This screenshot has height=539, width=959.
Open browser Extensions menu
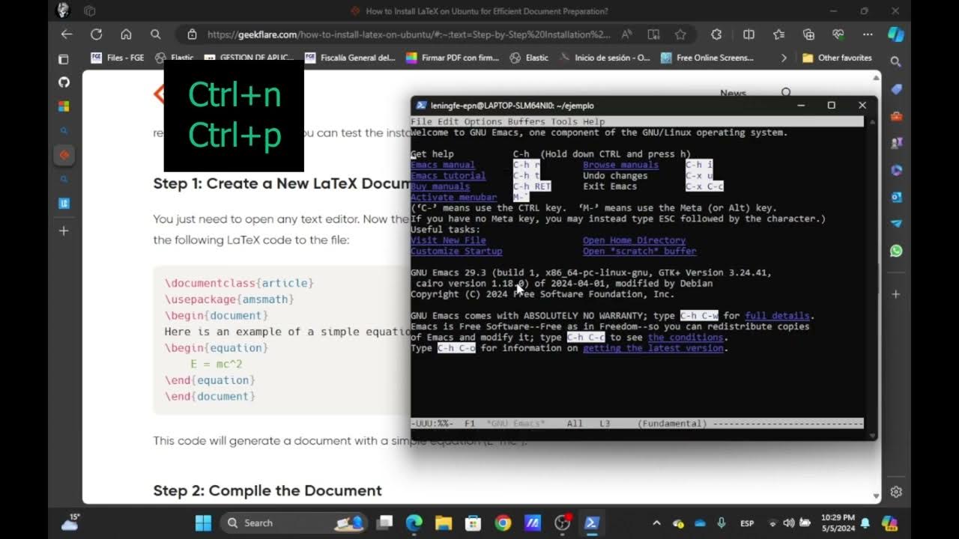pos(716,34)
